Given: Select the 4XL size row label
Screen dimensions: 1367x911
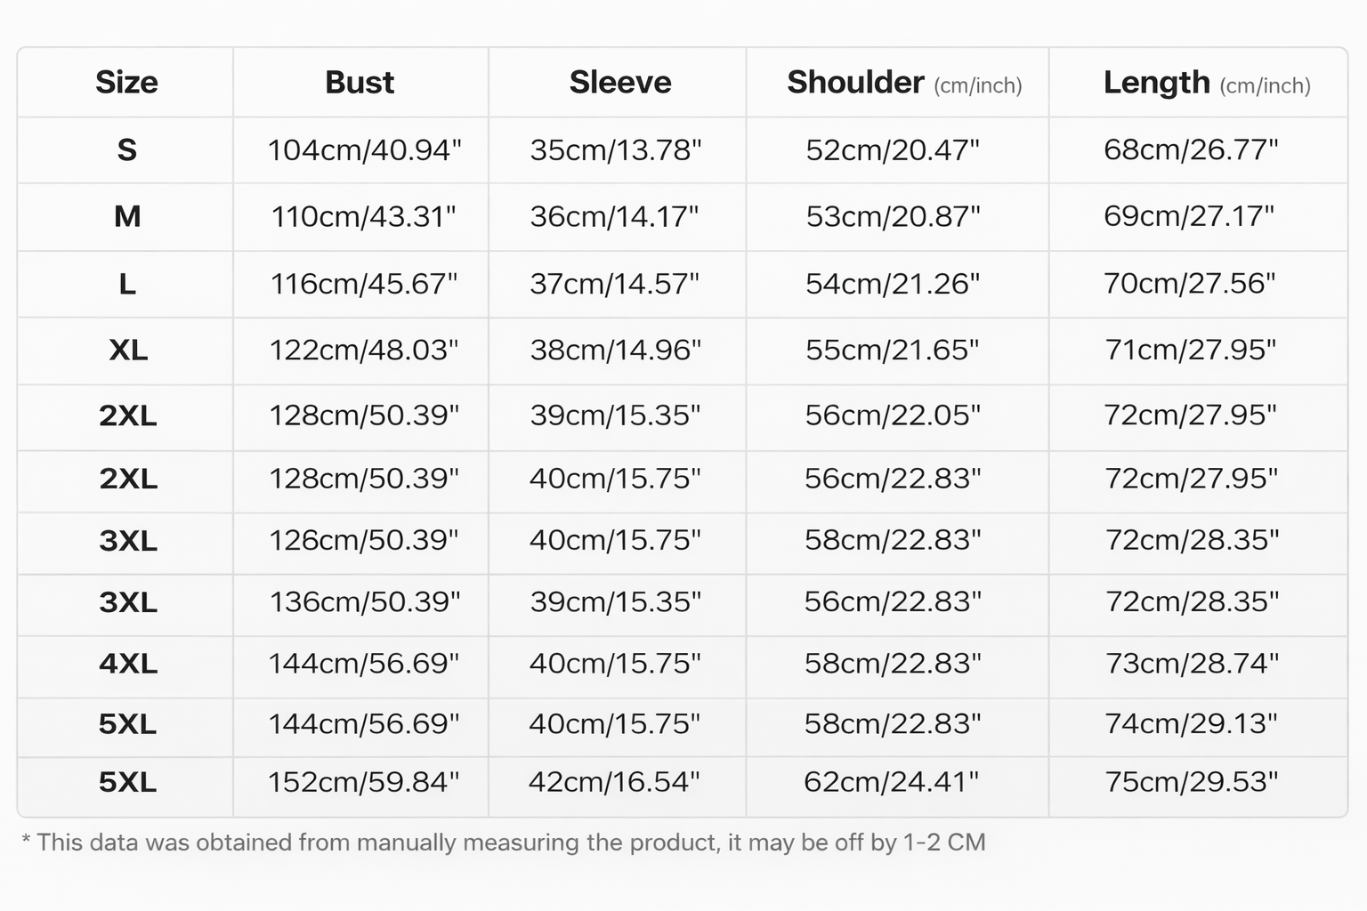Looking at the screenshot, I should pos(128,664).
